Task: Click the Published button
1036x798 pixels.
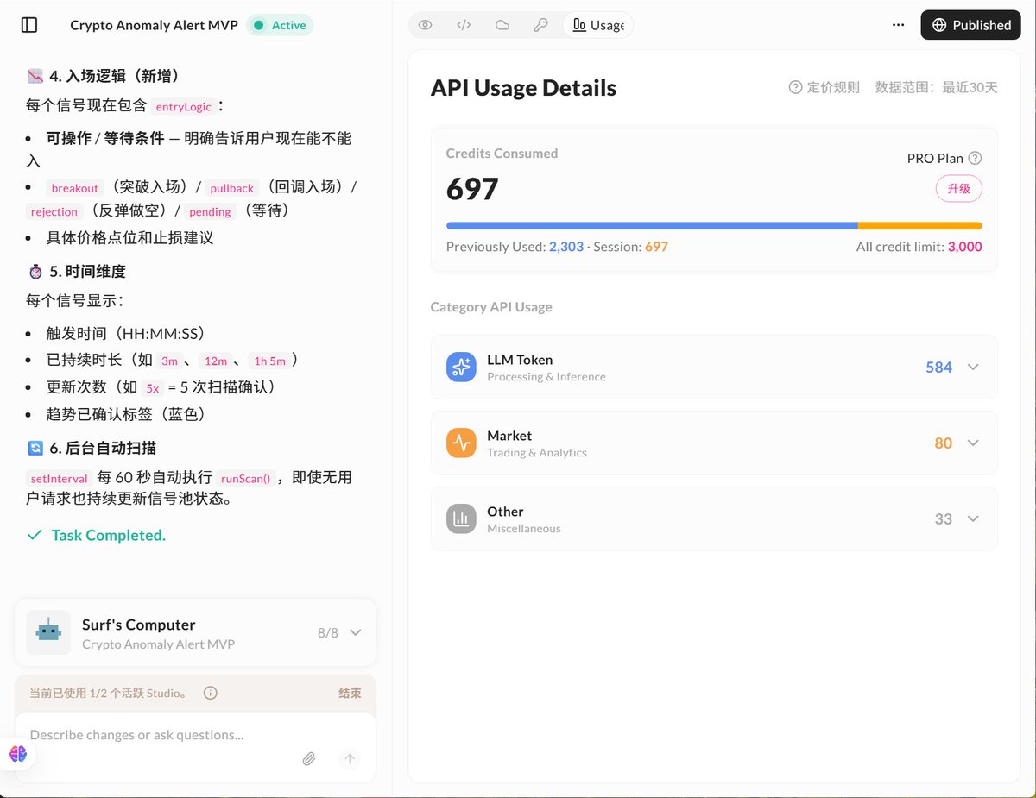Action: (970, 25)
